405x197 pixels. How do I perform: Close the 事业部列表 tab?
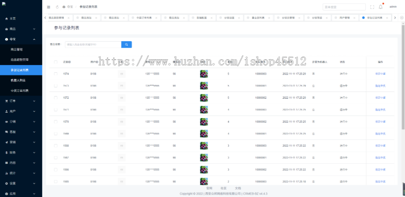269,18
